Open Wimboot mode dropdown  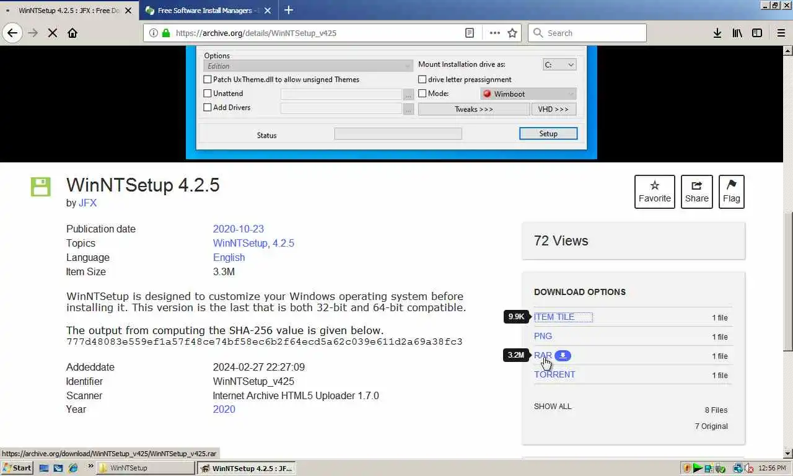tap(528, 94)
